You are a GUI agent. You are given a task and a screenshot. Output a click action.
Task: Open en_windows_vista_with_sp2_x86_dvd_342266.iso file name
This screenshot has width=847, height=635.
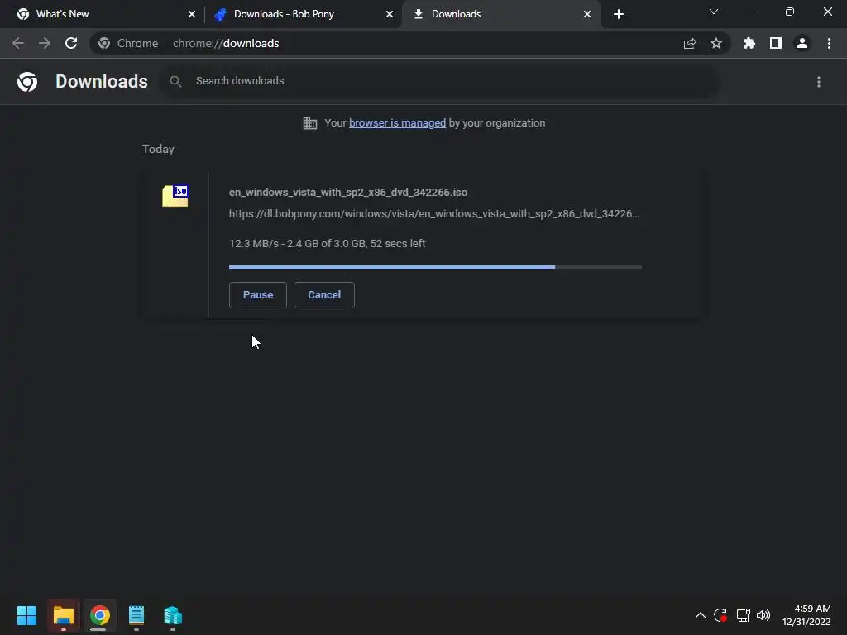coord(348,192)
